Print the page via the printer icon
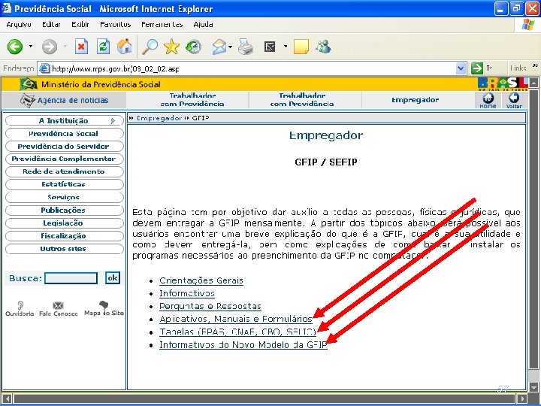Image resolution: width=541 pixels, height=406 pixels. 246,47
